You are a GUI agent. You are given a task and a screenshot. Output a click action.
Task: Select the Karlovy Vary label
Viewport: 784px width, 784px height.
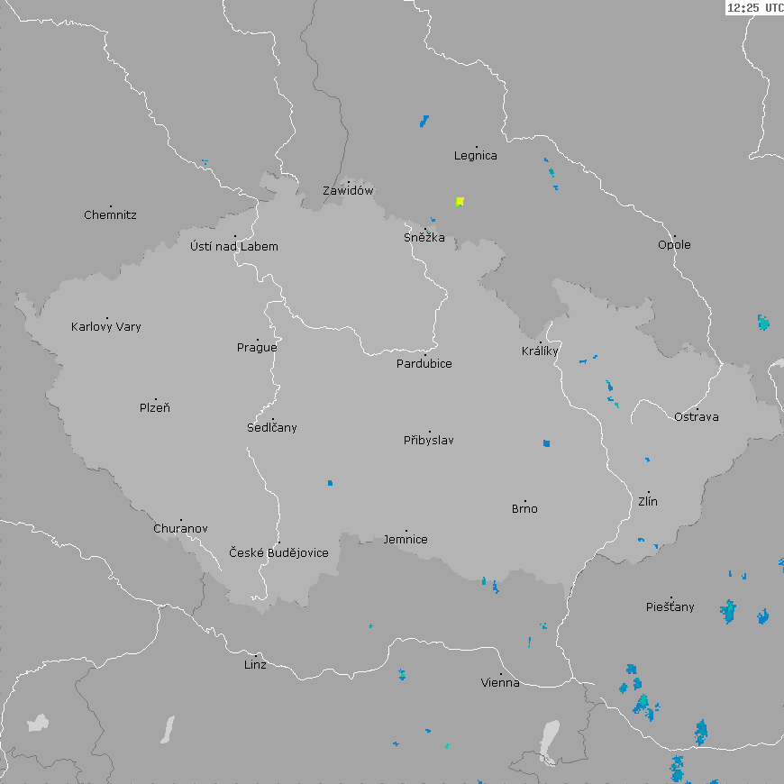pyautogui.click(x=106, y=326)
